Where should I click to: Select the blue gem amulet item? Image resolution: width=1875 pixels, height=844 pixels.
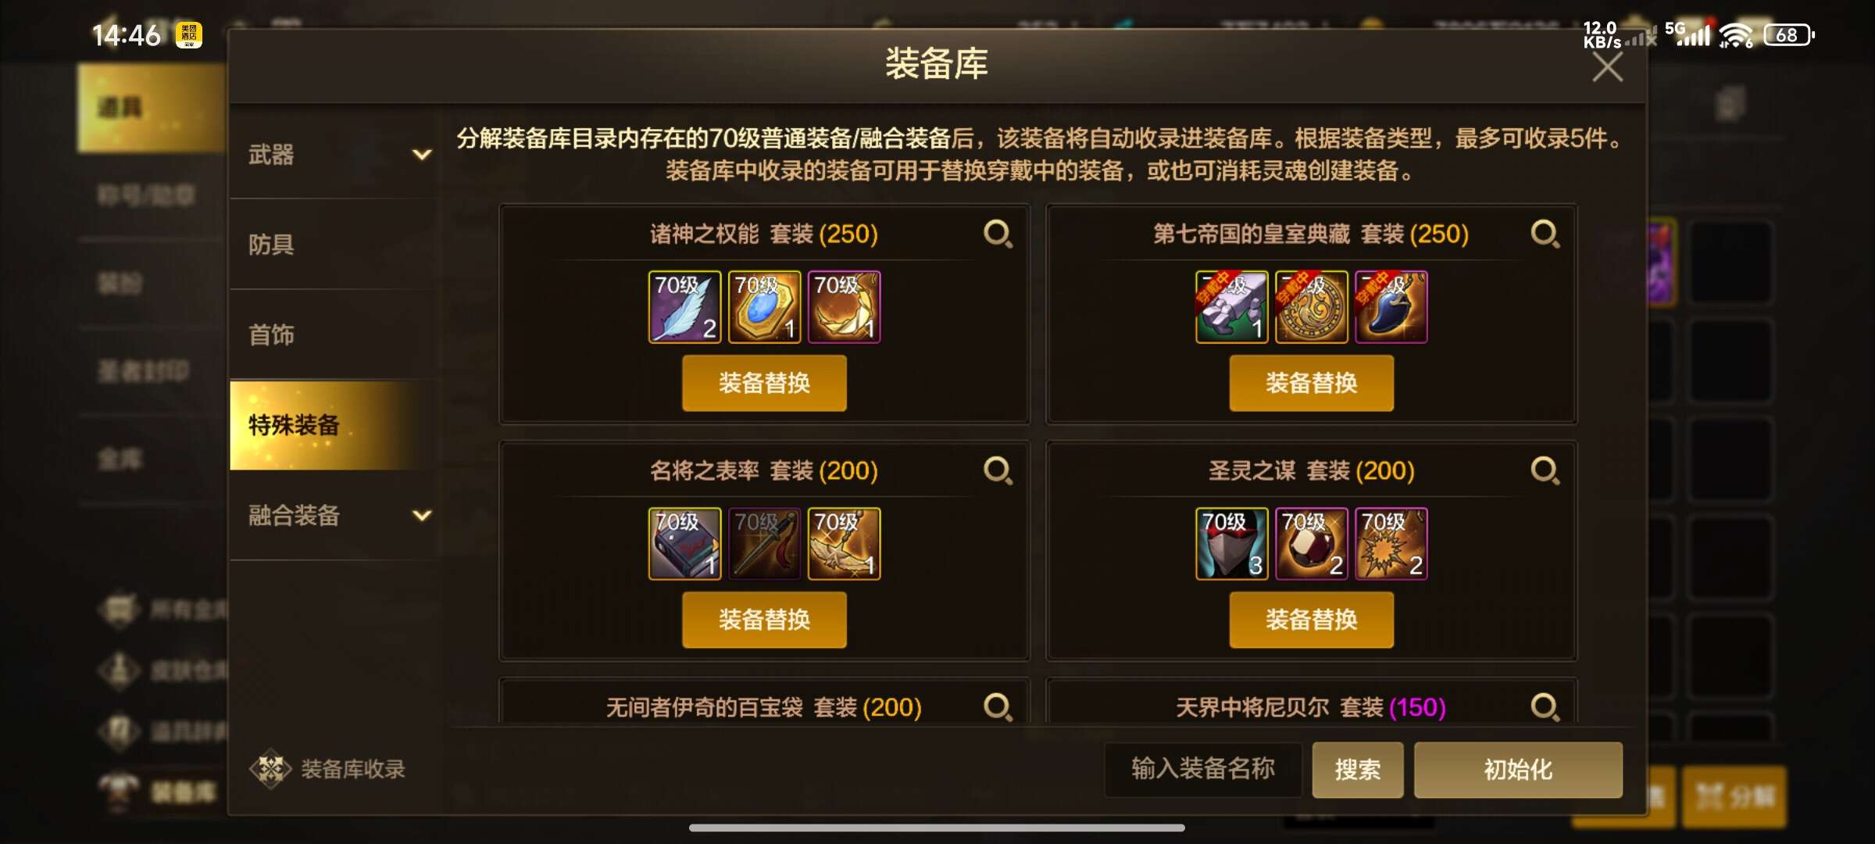(764, 307)
